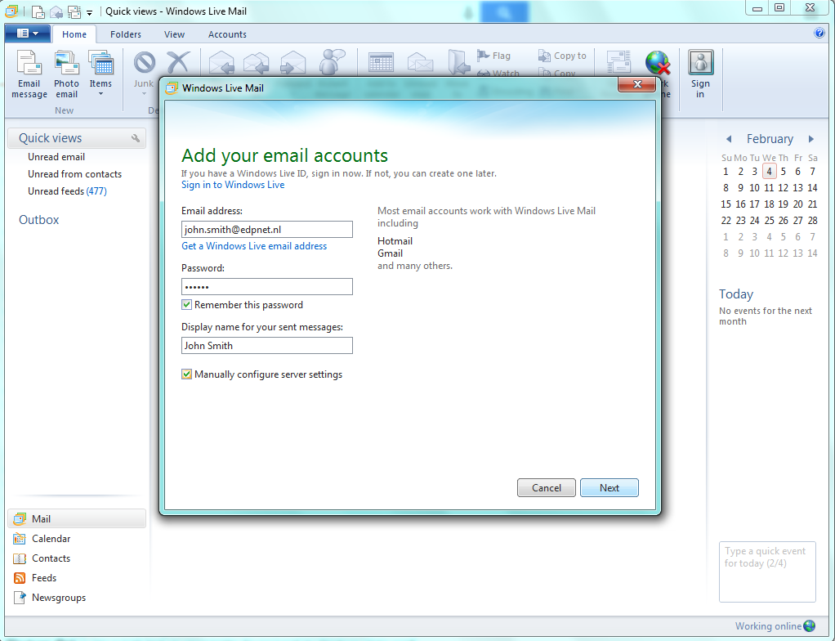
Task: Select February 28 in the calendar
Action: [x=812, y=220]
